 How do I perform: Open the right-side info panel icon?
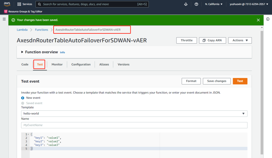(268, 19)
